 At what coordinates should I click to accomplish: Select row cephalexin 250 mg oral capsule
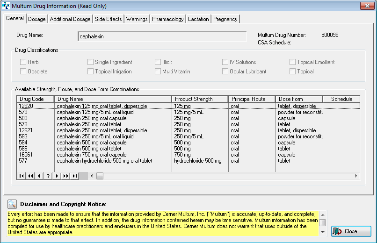click(188, 118)
